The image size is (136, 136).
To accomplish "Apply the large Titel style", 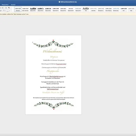I will (x=86, y=9).
